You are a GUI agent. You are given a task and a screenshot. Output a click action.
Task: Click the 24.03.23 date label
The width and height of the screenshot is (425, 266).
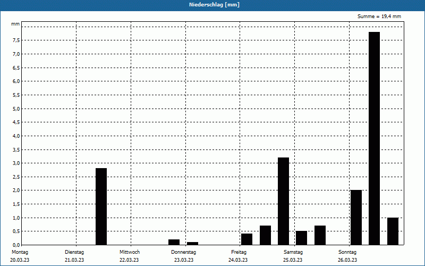(x=238, y=260)
